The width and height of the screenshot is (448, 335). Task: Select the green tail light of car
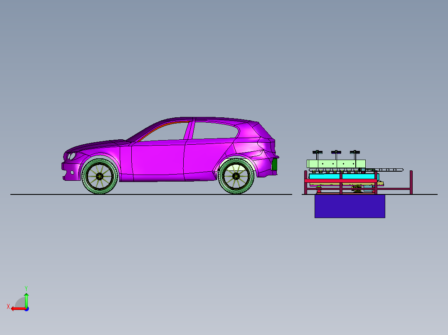pyautogui.click(x=275, y=165)
